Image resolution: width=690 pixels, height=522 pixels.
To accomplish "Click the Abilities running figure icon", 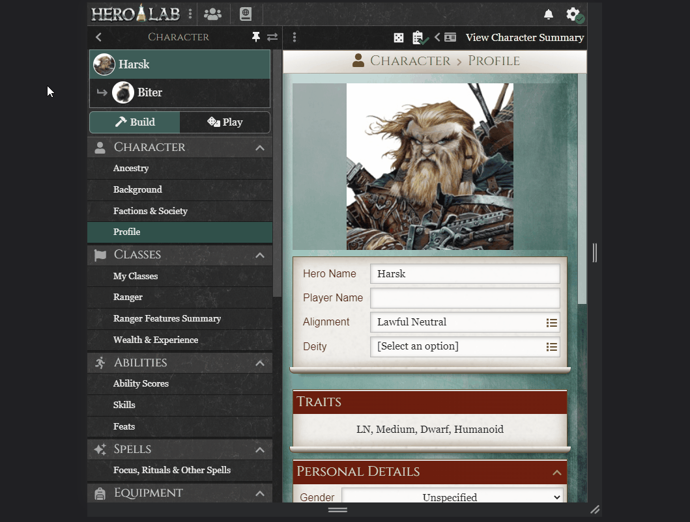I will (100, 363).
